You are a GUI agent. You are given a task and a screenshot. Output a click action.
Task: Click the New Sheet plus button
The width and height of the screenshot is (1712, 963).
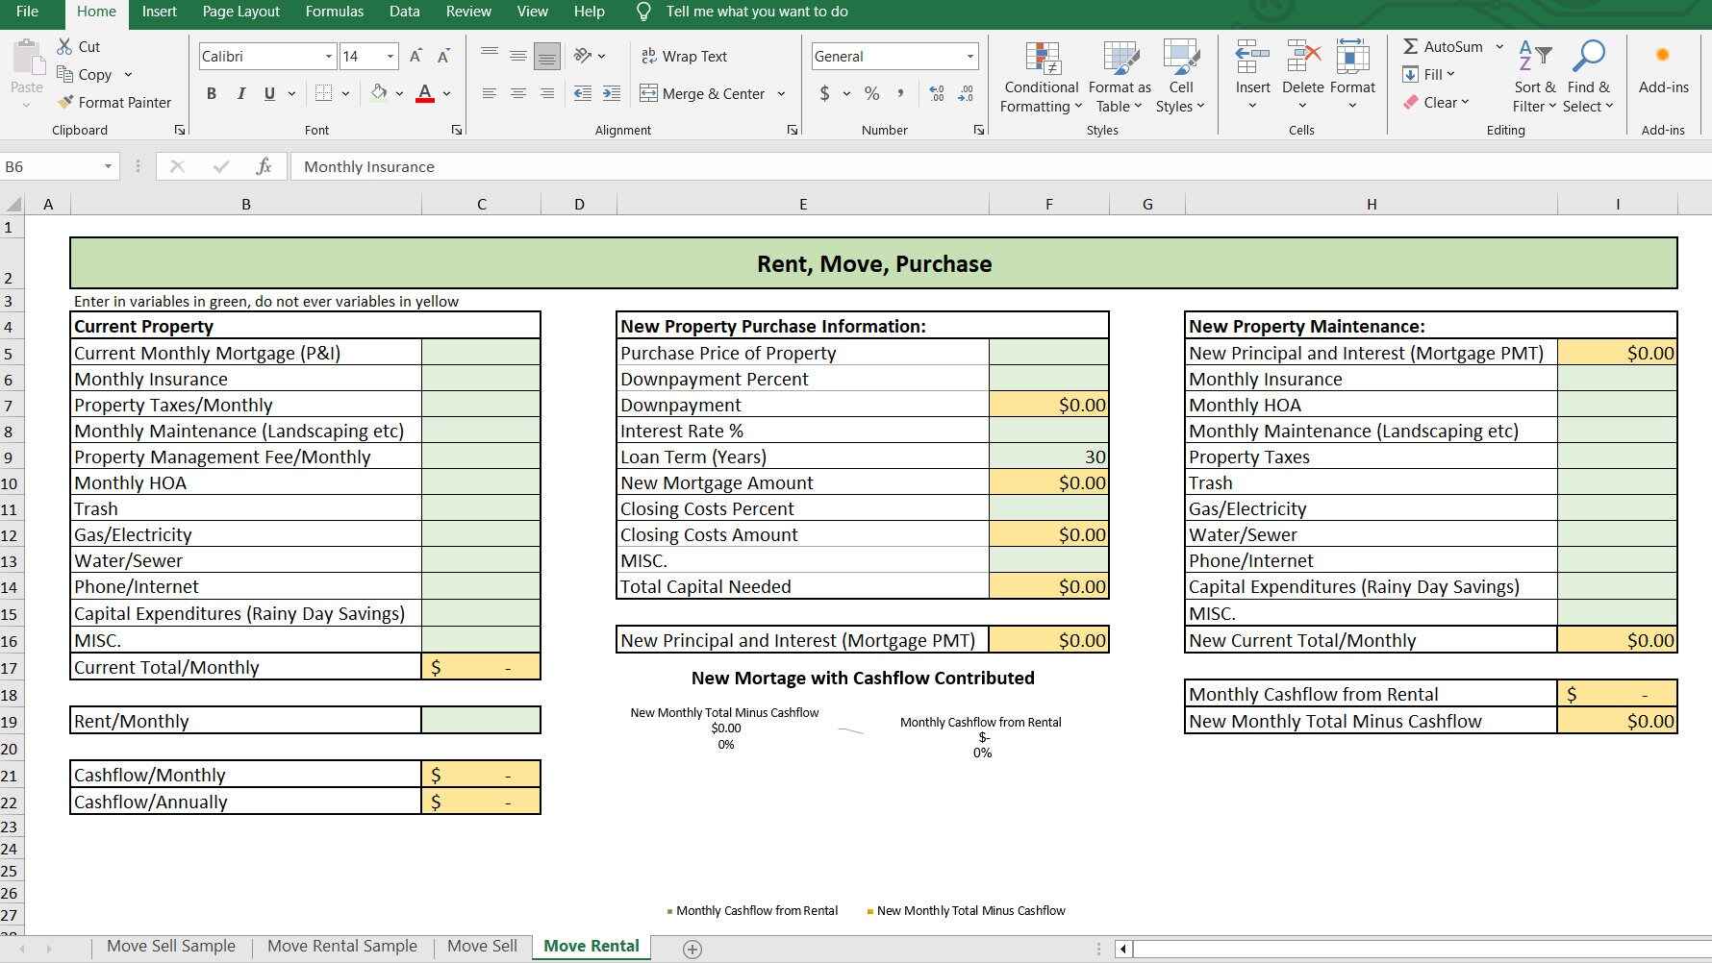pos(692,949)
